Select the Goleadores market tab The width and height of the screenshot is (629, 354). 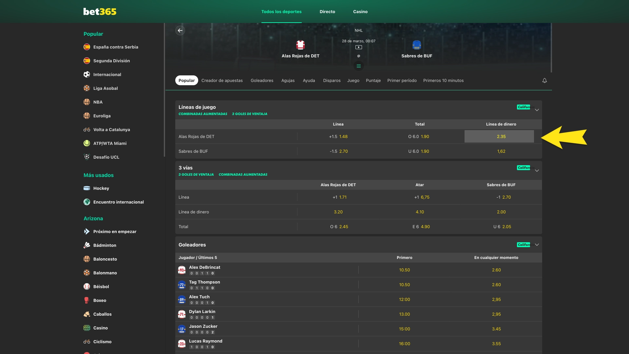tap(262, 80)
